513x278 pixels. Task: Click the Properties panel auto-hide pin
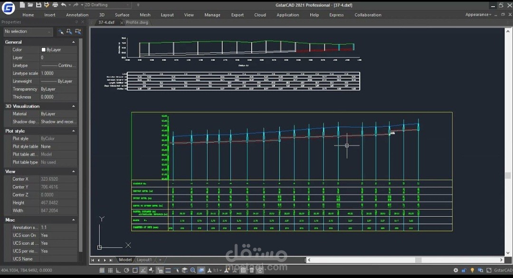point(76,22)
